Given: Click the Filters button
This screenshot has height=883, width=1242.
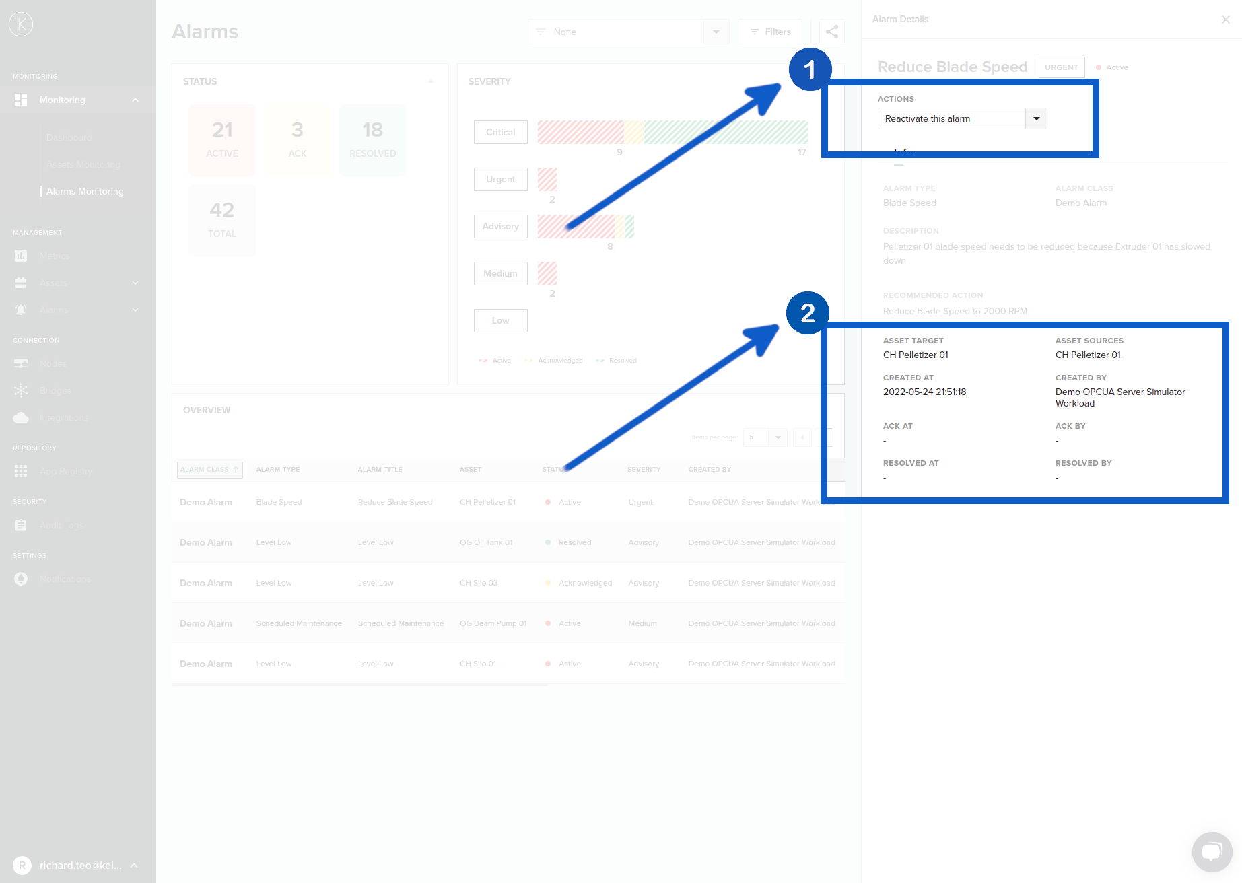Looking at the screenshot, I should [x=769, y=32].
